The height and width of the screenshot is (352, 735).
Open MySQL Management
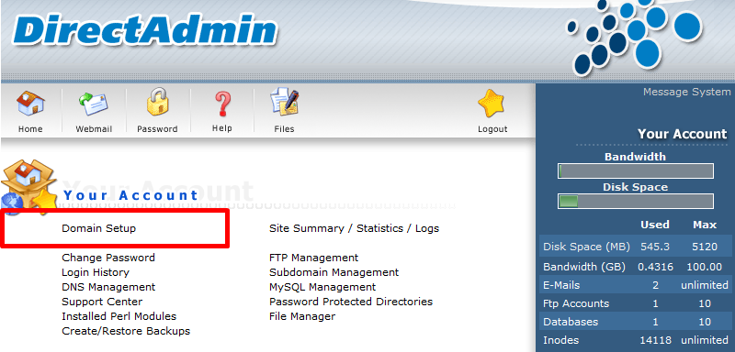322,287
